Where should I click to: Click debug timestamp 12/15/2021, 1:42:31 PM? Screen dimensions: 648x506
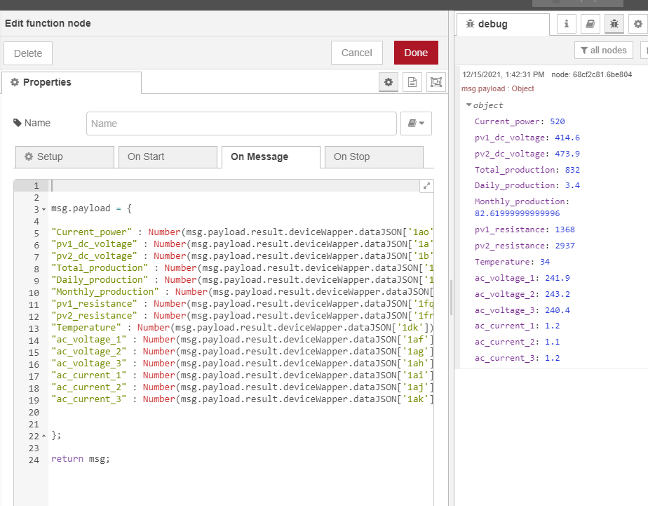[503, 74]
